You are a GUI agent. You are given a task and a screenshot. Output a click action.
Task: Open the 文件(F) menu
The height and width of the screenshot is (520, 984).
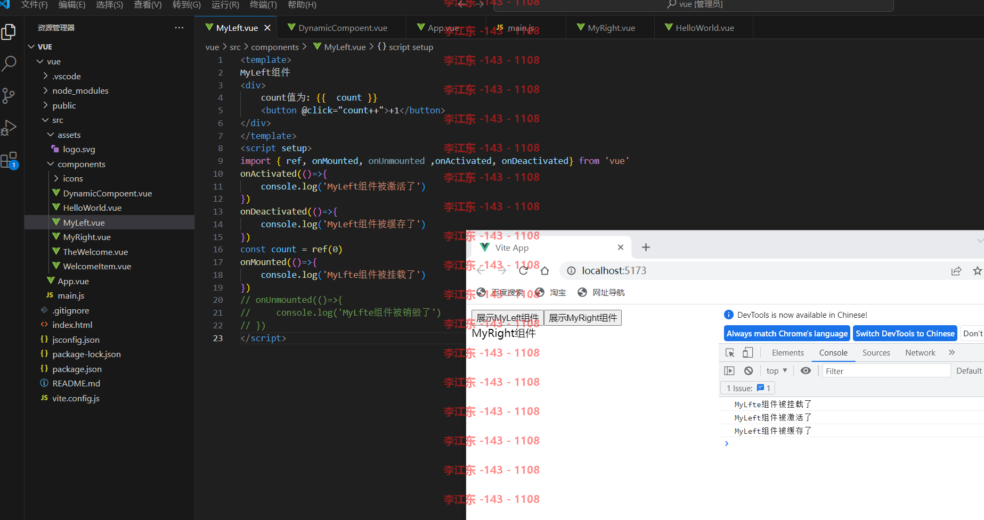click(x=34, y=5)
